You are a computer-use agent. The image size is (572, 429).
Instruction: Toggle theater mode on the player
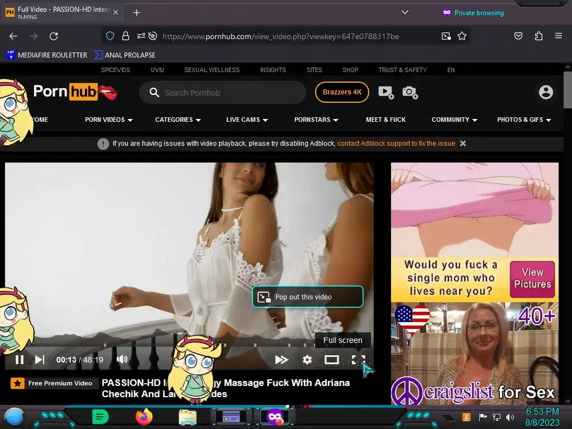point(332,360)
